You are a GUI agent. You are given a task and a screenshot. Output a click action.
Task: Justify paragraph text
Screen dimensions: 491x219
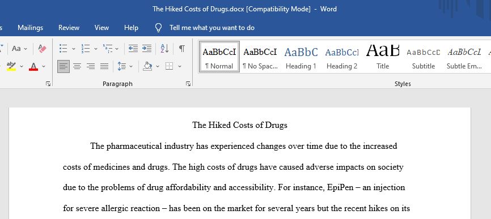[x=104, y=66]
